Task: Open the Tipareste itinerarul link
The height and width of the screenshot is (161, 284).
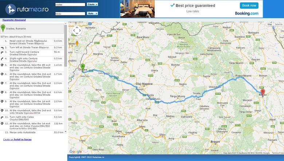Action: pyautogui.click(x=14, y=20)
